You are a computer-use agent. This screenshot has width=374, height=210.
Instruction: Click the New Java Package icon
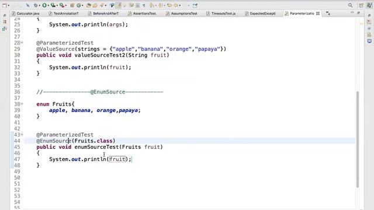(72, 5)
